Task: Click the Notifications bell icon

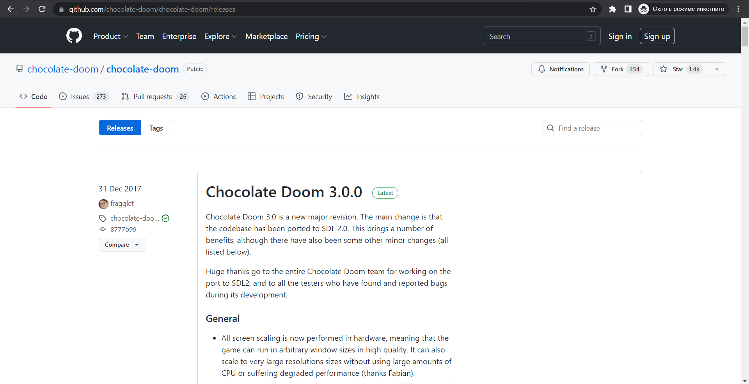Action: coord(542,69)
